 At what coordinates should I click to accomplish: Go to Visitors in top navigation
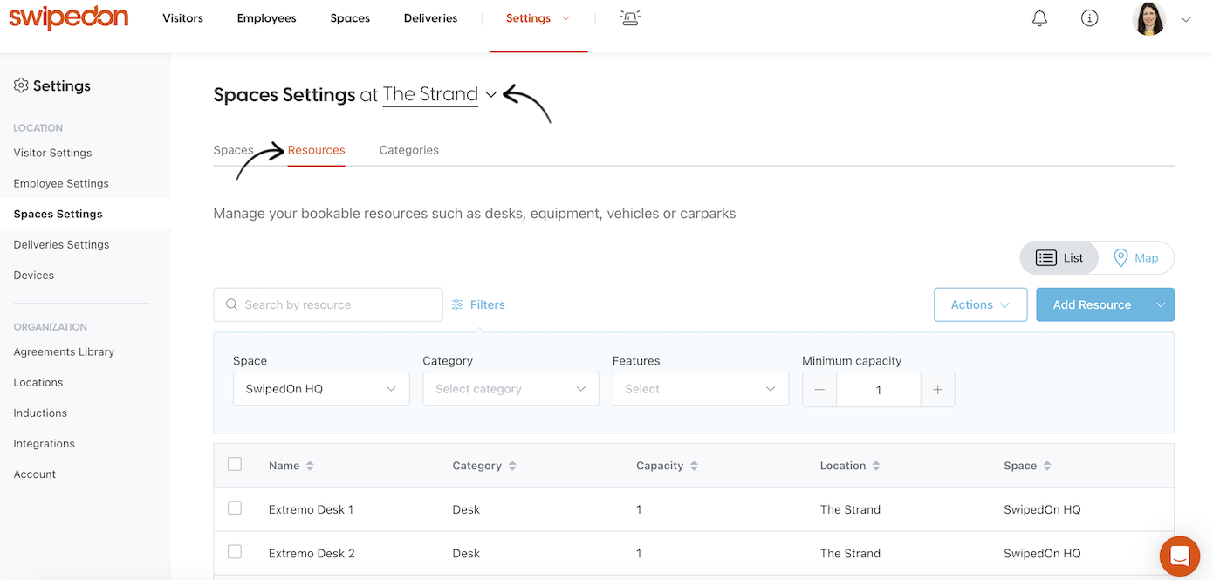coord(183,18)
